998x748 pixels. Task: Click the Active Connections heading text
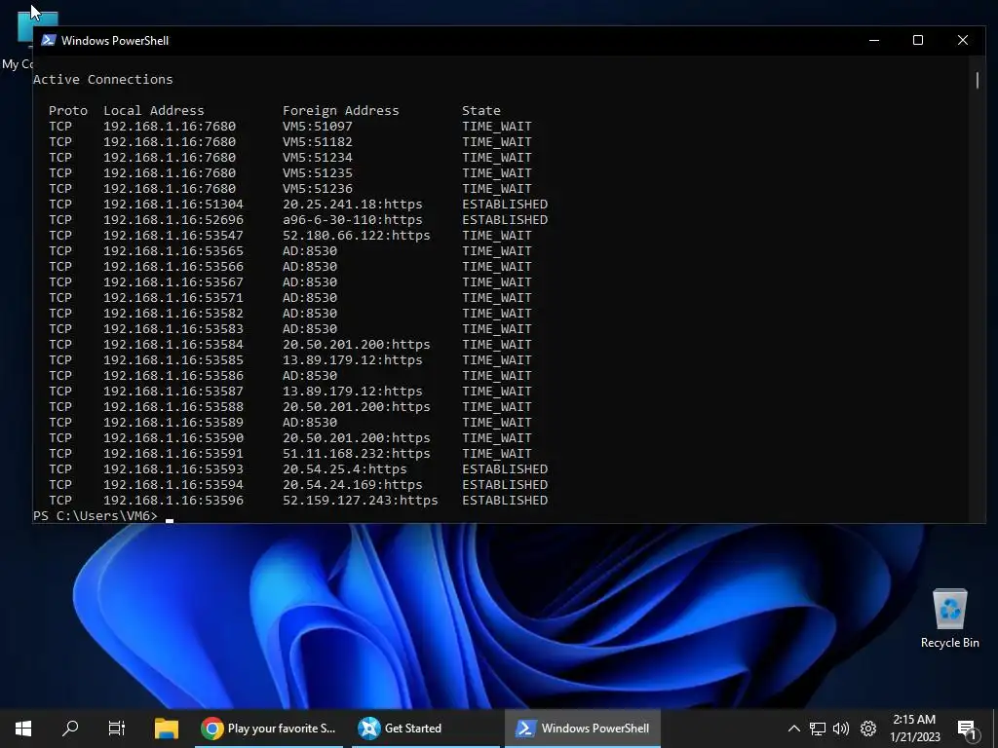point(103,80)
